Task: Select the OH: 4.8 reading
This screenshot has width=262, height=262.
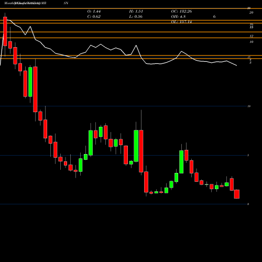Action: (178, 17)
